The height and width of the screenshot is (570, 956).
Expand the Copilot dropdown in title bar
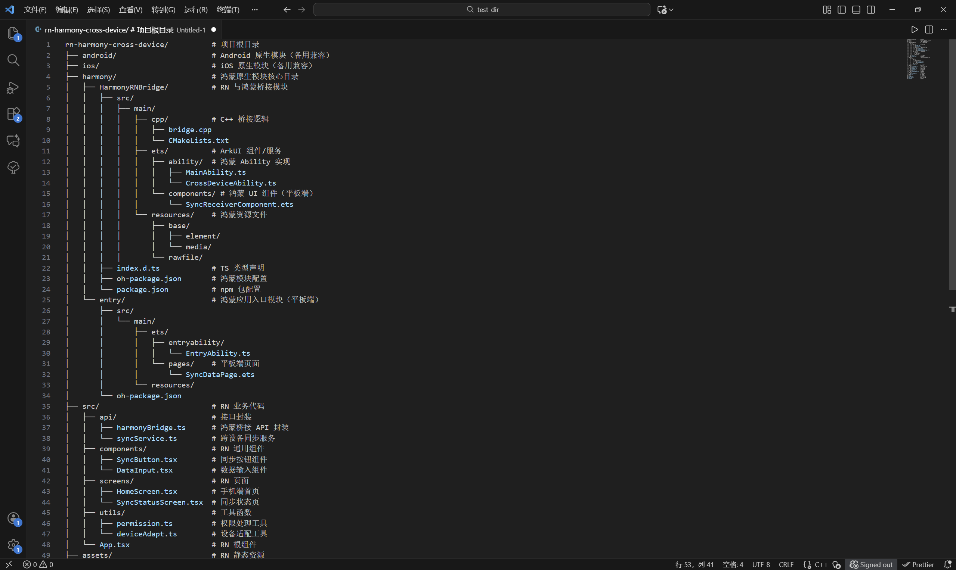click(671, 10)
